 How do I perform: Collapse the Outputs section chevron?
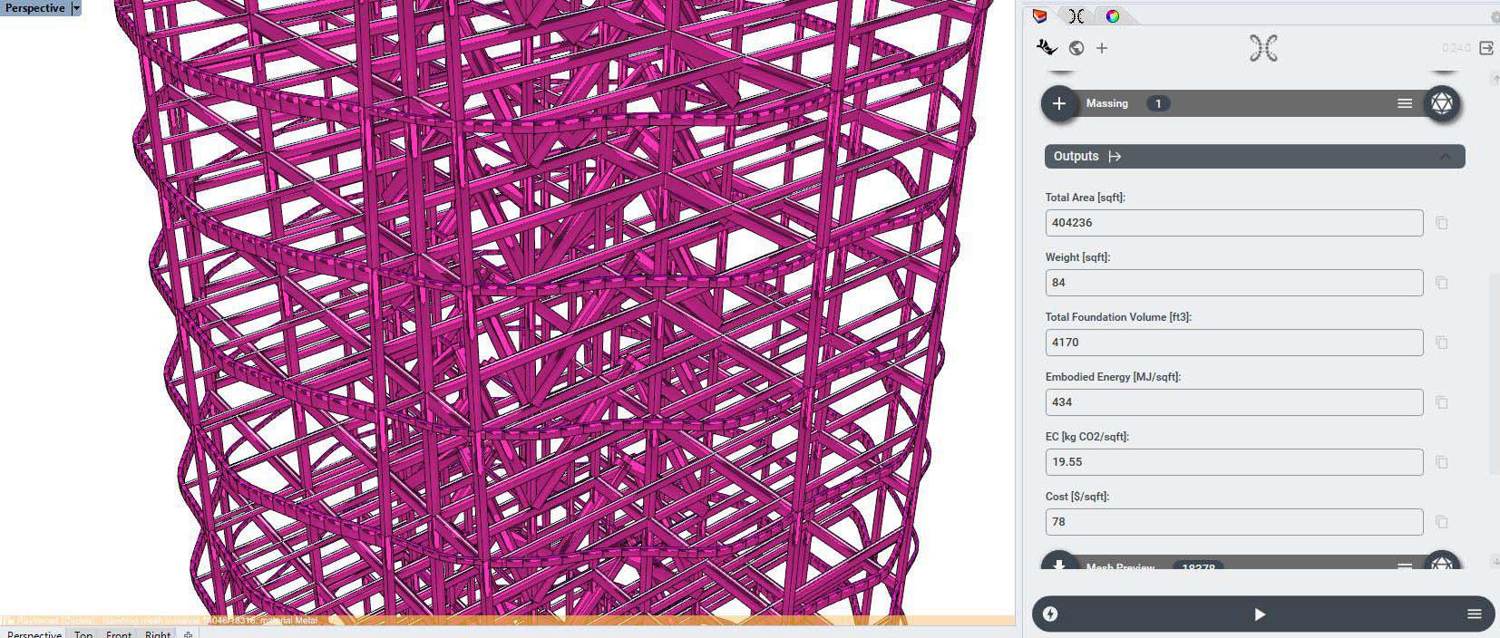click(1445, 157)
